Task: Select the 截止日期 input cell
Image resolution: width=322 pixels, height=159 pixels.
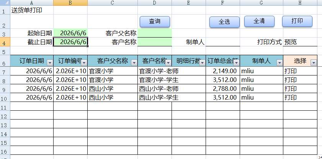Action: tap(70, 42)
